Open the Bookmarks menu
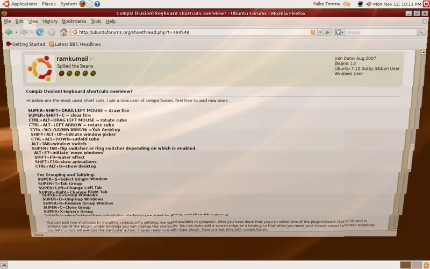The width and height of the screenshot is (430, 269). coord(74,21)
